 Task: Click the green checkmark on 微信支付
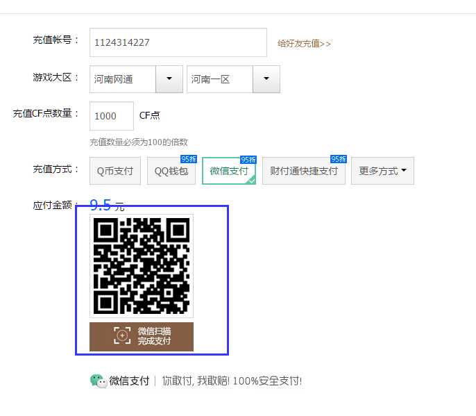point(252,181)
